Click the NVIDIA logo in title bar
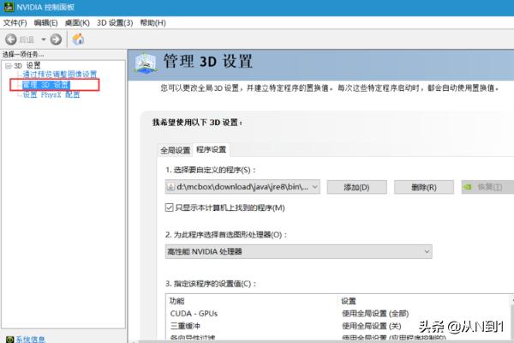 (9, 7)
